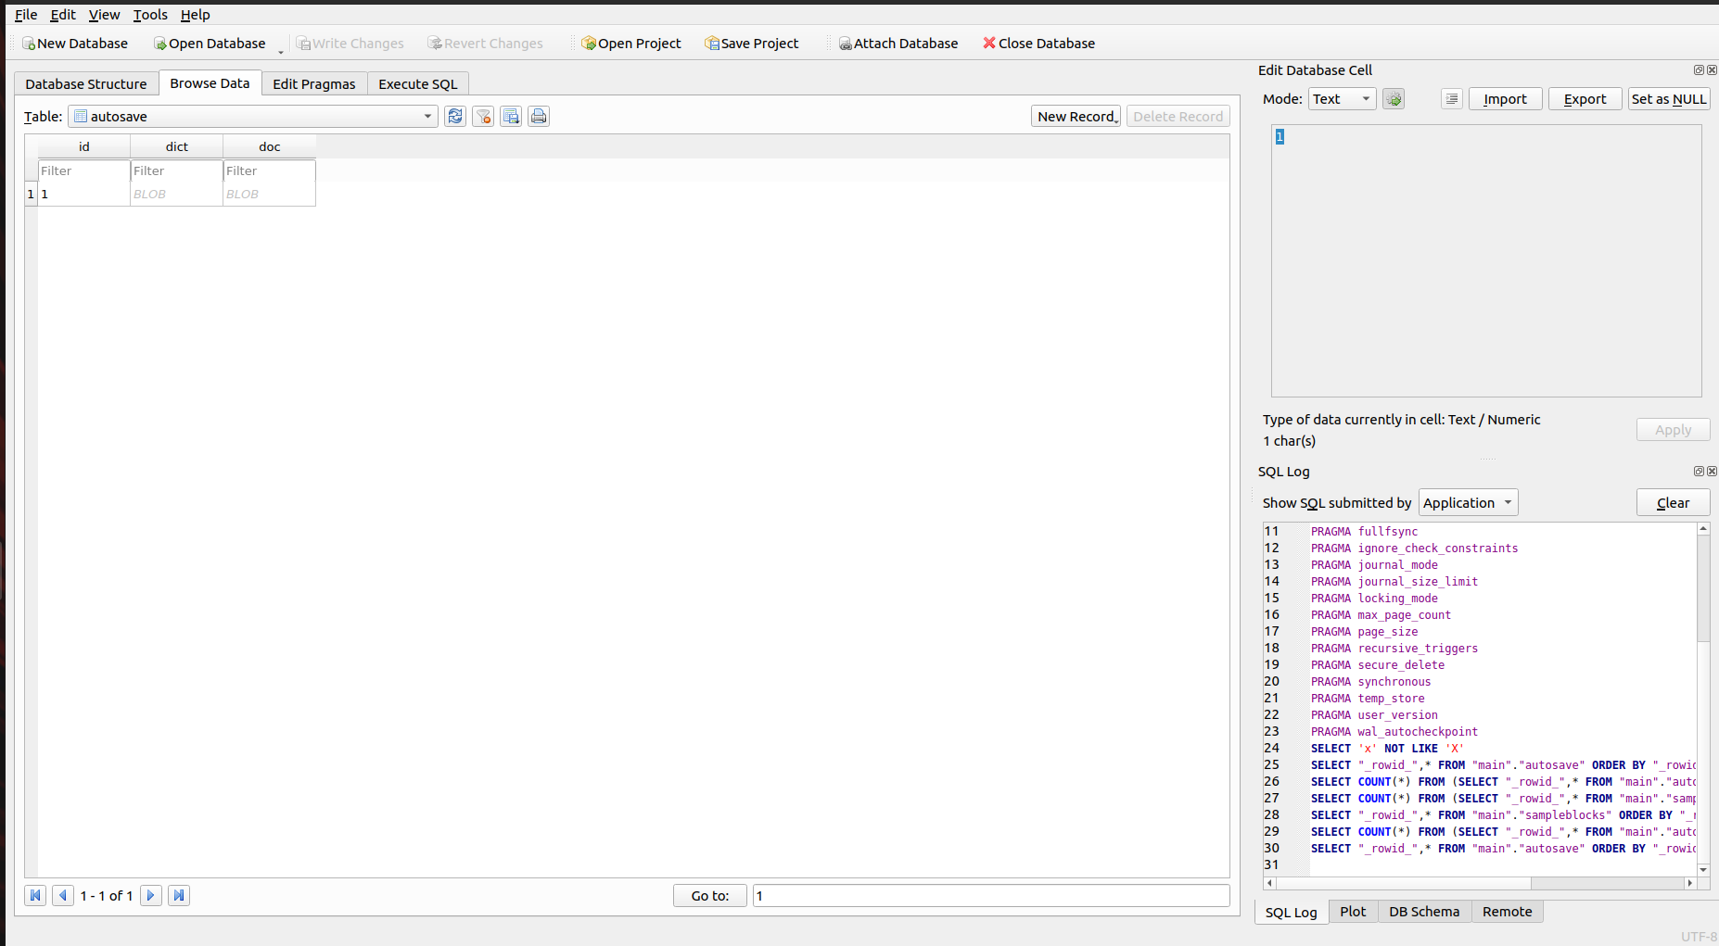Click the Save Project toolbar icon
The image size is (1719, 946).
[712, 44]
